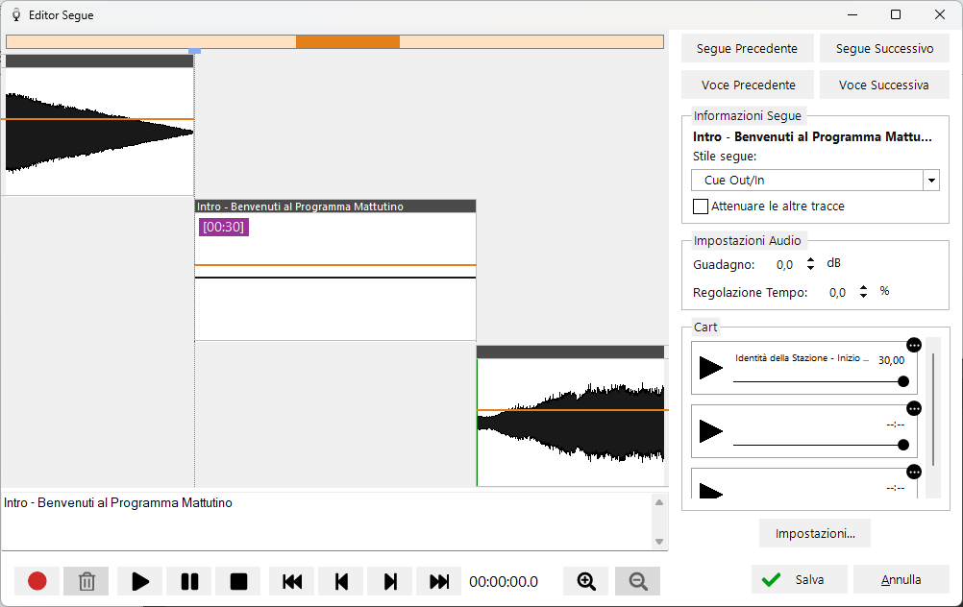The image size is (963, 607).
Task: Stop the playback
Action: tap(238, 581)
